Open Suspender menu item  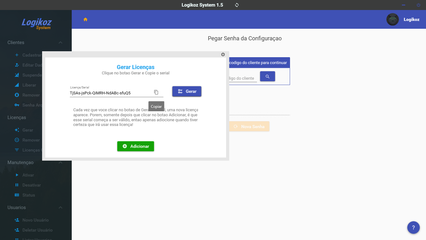[32, 75]
